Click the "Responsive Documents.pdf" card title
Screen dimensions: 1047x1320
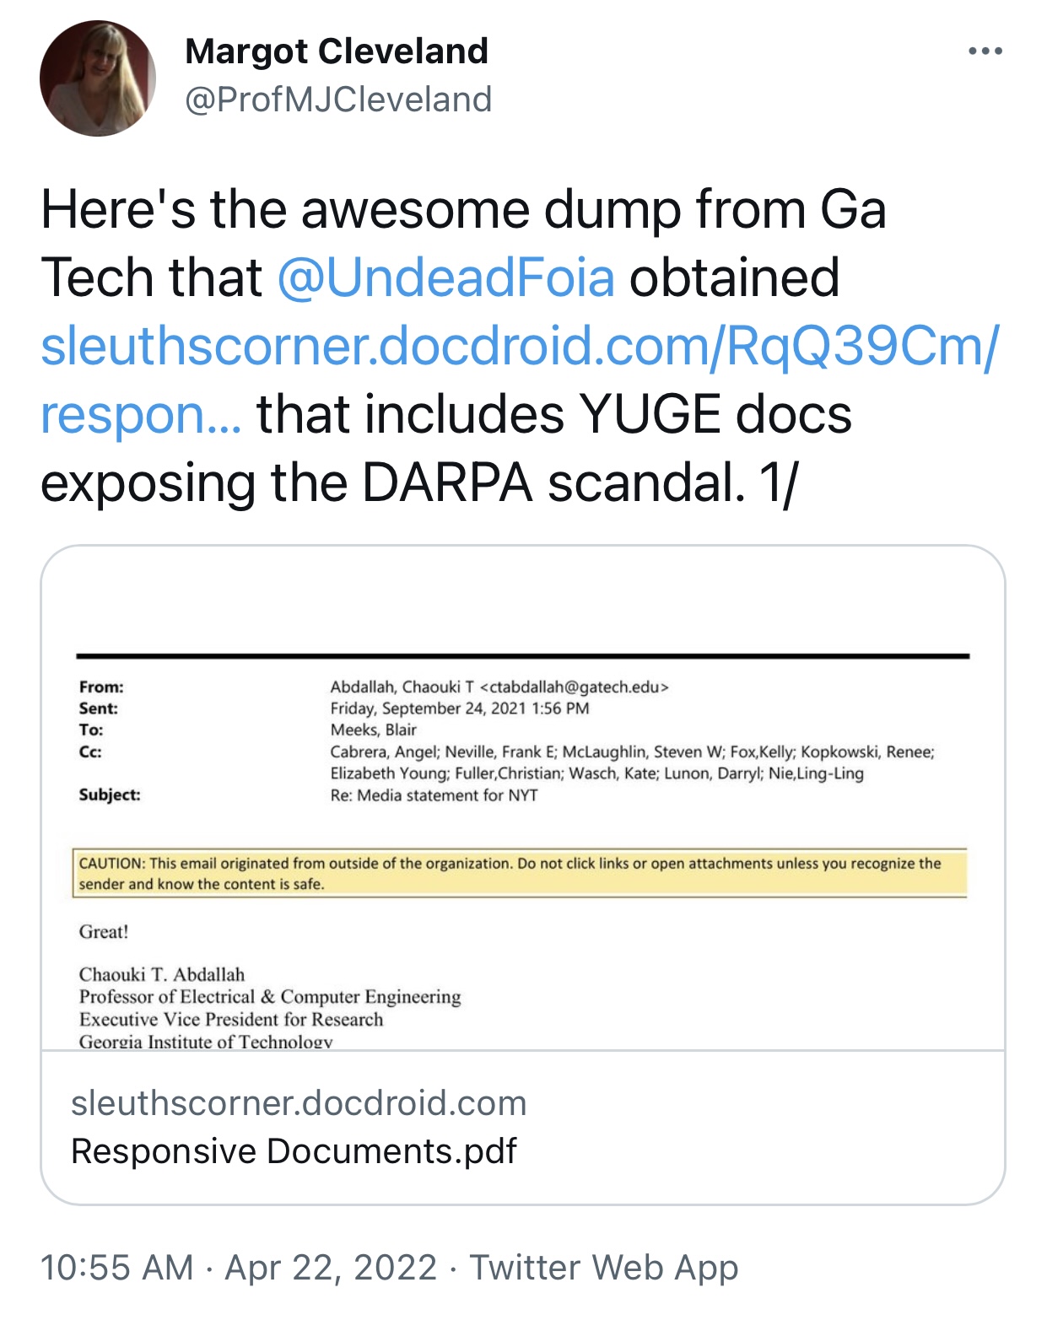tap(294, 1150)
